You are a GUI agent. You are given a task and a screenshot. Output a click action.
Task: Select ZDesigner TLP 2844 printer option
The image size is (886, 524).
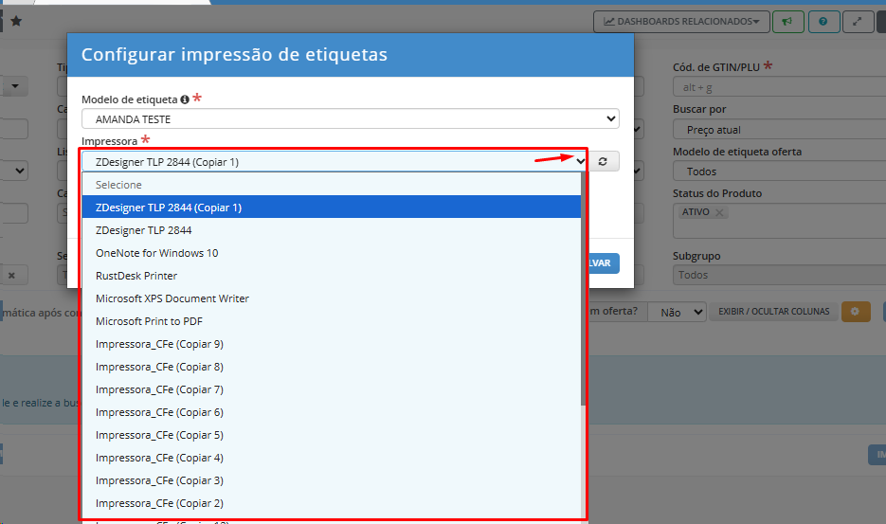144,230
